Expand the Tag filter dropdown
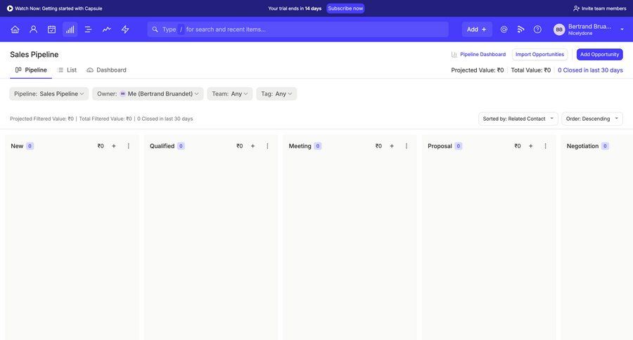The width and height of the screenshot is (633, 340). [276, 93]
